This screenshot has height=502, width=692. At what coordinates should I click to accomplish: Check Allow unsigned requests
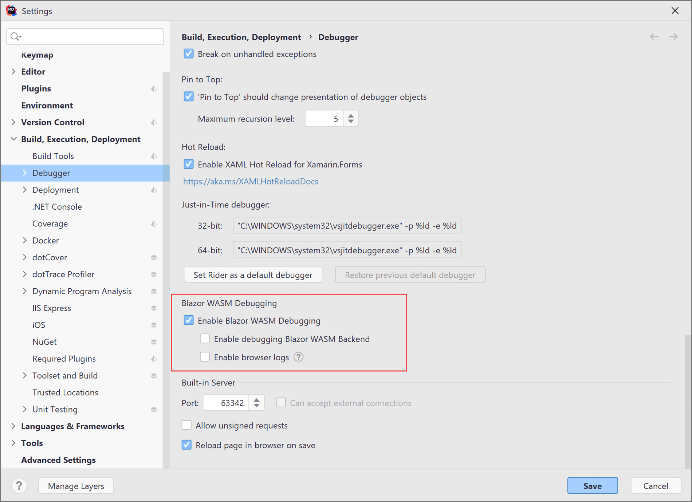pos(186,425)
